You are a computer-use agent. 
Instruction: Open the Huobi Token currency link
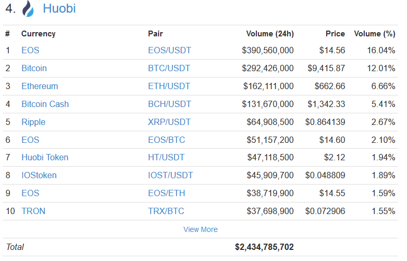pyautogui.click(x=45, y=157)
